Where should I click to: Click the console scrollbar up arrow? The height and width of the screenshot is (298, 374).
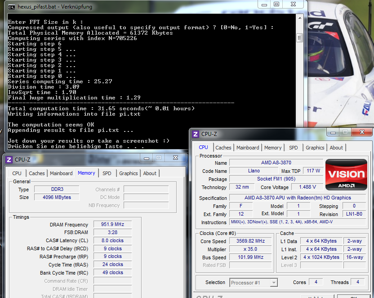(299, 18)
